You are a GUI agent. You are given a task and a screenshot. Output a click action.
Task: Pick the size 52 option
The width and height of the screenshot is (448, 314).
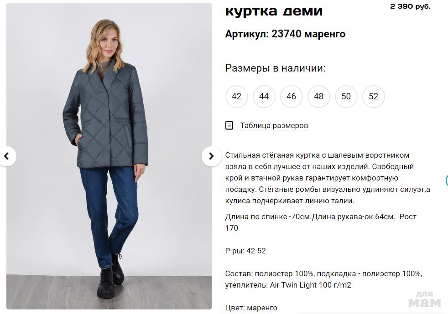[374, 97]
